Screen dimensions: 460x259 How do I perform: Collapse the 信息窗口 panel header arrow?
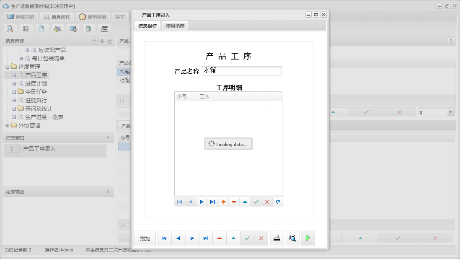coord(108,137)
